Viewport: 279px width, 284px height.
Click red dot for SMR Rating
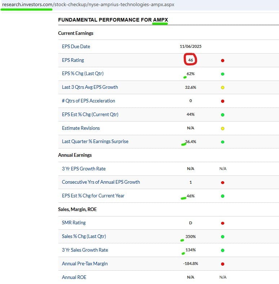coord(222,223)
